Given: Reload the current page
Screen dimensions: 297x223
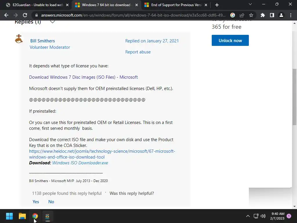Looking at the screenshot, I should pyautogui.click(x=25, y=15).
